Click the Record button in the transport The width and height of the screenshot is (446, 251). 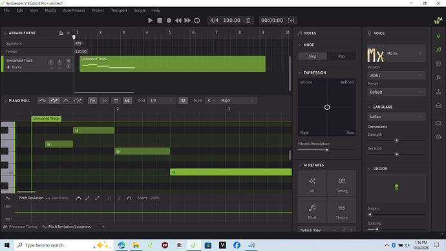coord(169,20)
